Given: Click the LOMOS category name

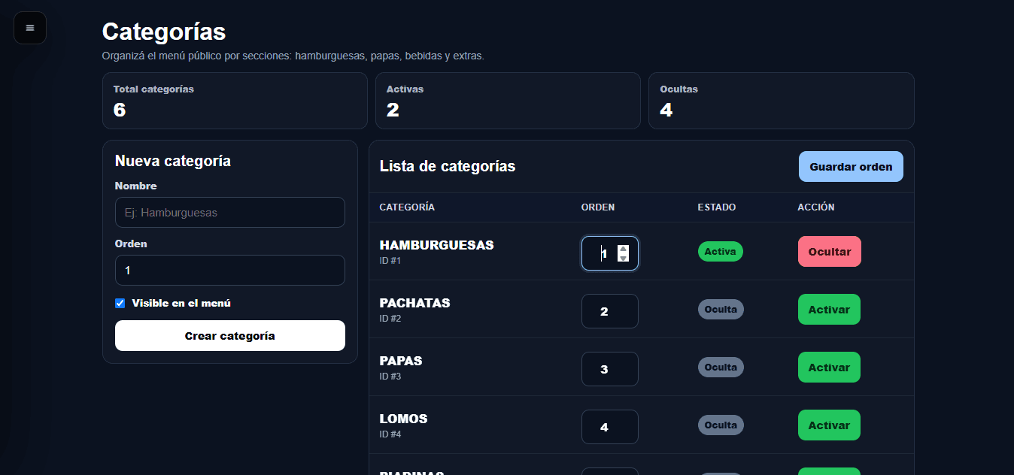Looking at the screenshot, I should click(x=403, y=419).
